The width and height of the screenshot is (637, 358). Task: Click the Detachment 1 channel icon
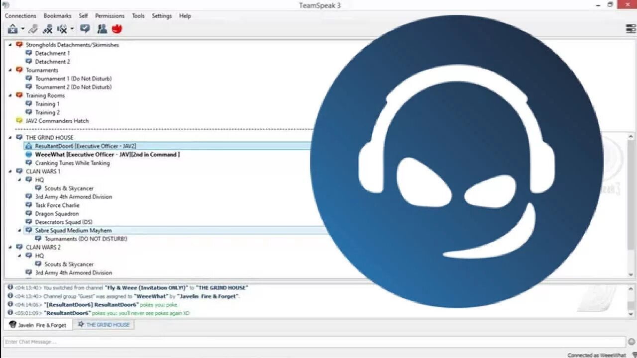point(29,53)
